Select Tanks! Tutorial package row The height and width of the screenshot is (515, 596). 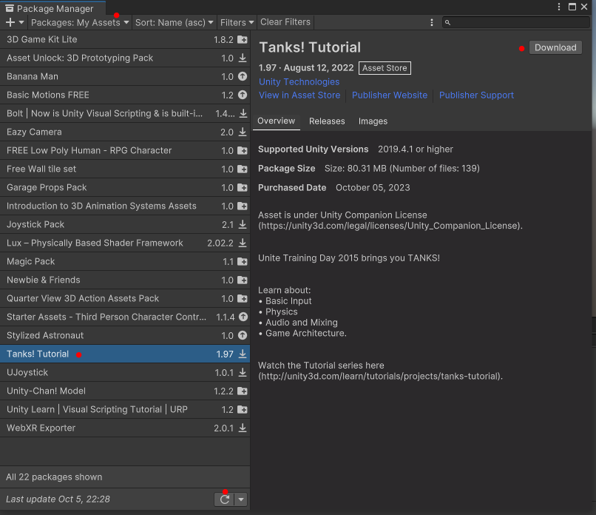tap(125, 354)
